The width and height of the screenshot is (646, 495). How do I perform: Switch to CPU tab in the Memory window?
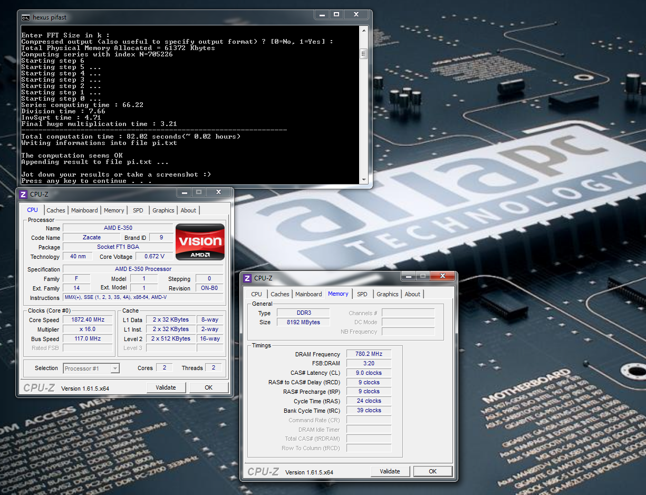pyautogui.click(x=256, y=294)
